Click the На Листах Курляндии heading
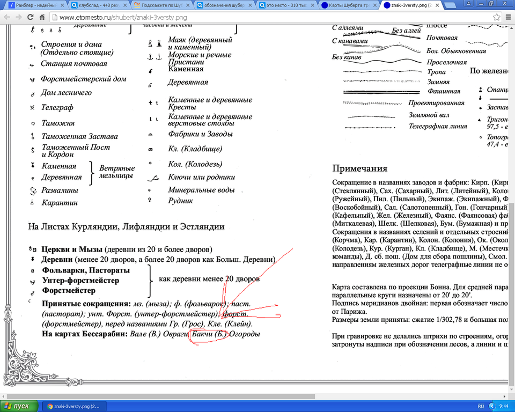 pos(127,227)
